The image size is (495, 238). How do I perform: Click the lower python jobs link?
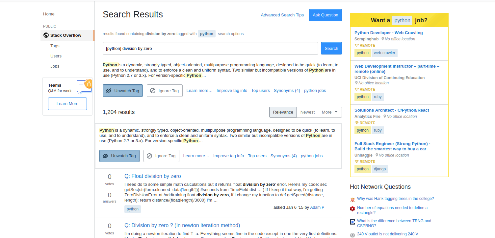pyautogui.click(x=312, y=156)
